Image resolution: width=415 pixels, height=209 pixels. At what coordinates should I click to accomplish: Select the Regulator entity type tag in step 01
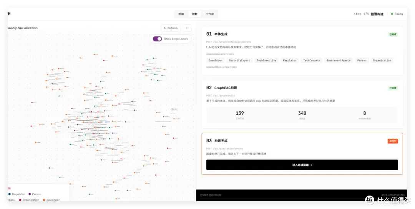(290, 61)
